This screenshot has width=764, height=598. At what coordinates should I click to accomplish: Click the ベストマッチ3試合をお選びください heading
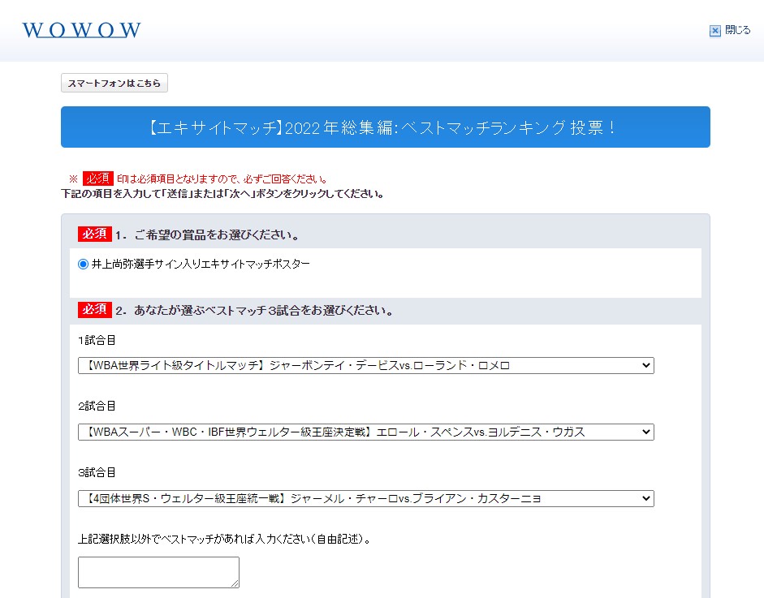click(254, 311)
